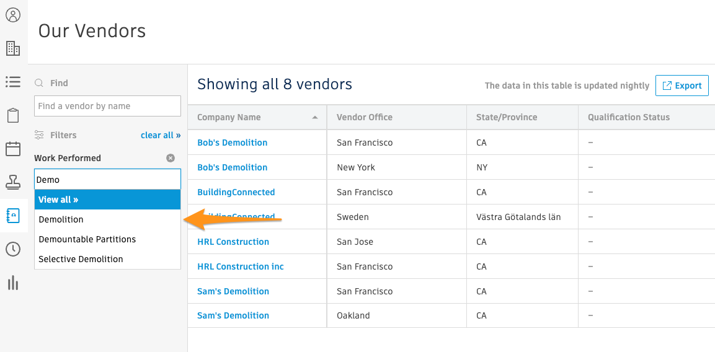Open the company building icon in sidebar
715x352 pixels.
tap(13, 48)
